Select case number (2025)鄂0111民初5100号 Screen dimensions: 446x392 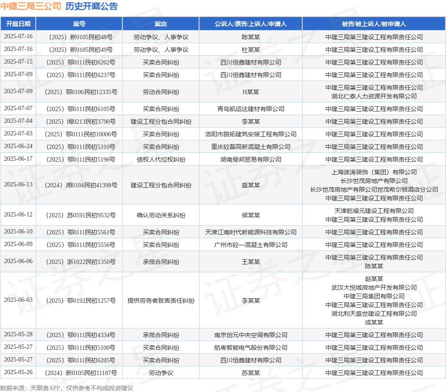[x=81, y=347]
